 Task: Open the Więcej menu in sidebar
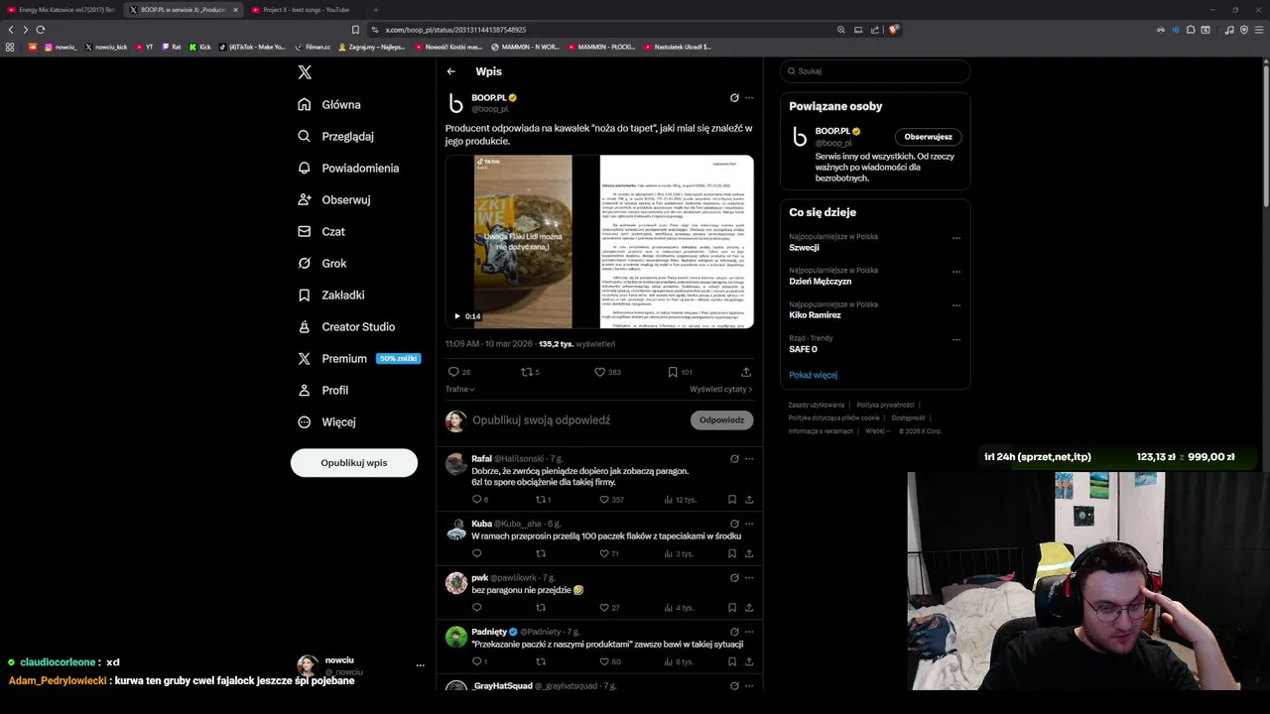coord(326,421)
